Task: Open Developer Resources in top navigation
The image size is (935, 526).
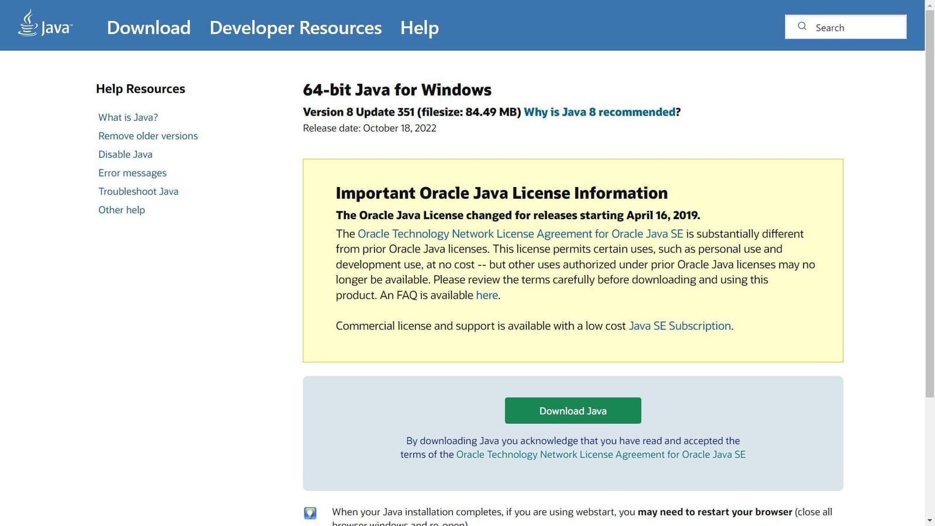Action: point(295,27)
